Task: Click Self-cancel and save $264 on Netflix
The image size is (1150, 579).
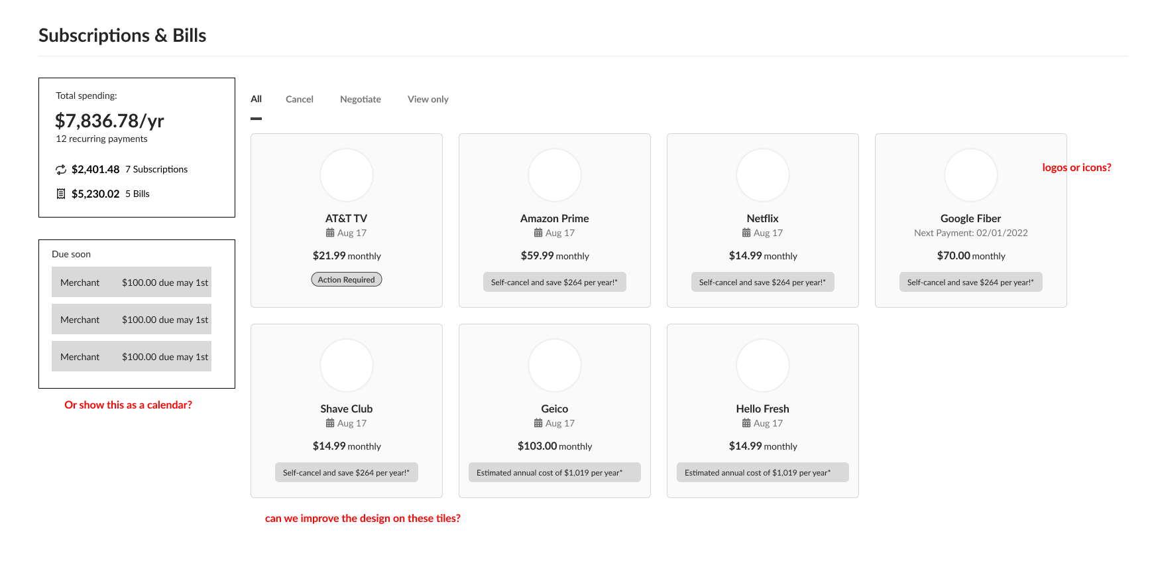Action: pyautogui.click(x=762, y=281)
